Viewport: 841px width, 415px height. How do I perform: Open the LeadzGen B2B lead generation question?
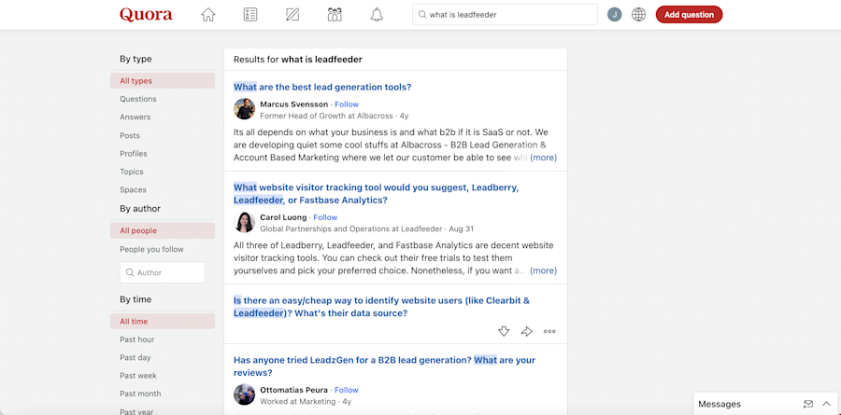385,367
